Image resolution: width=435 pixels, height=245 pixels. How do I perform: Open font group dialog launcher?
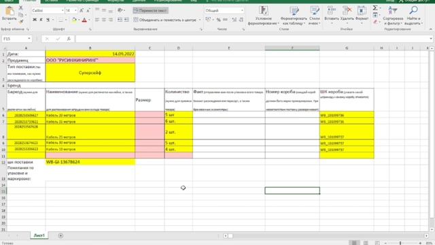pos(90,29)
